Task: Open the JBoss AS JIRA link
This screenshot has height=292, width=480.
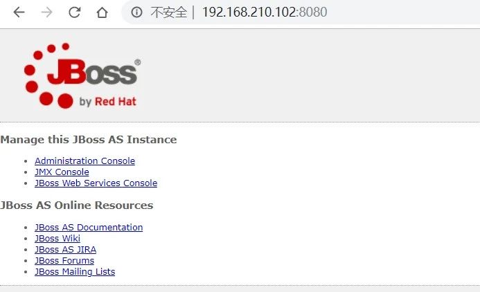Action: pyautogui.click(x=65, y=249)
